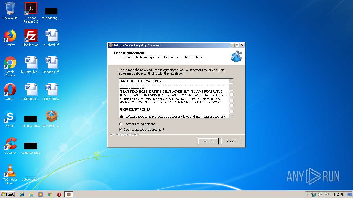Open the Action Center flag icon
The width and height of the screenshot is (353, 198).
pyautogui.click(x=327, y=194)
